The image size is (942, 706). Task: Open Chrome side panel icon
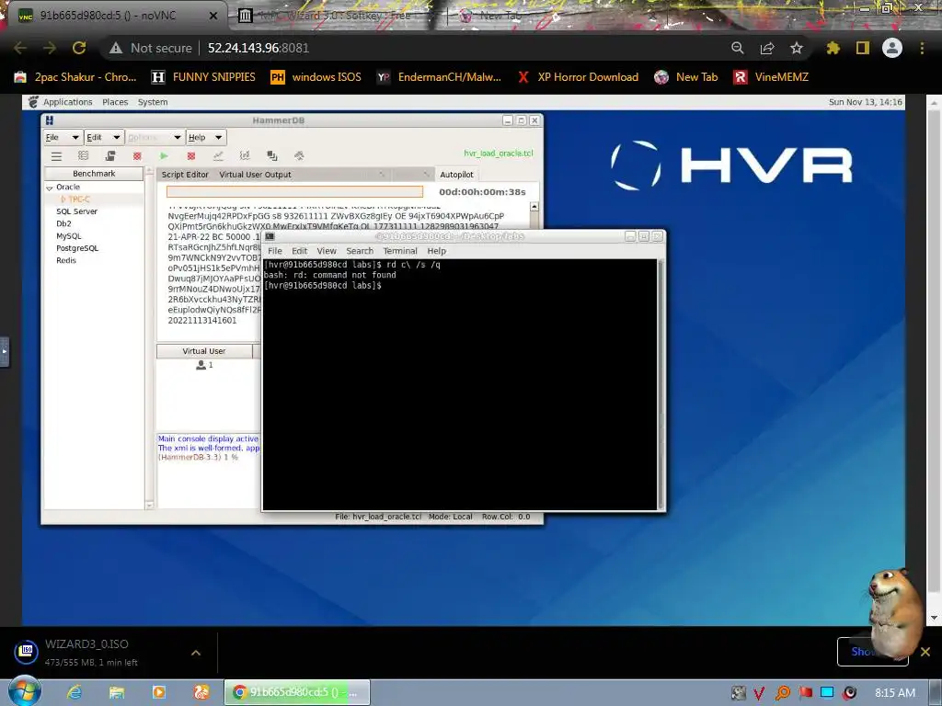tap(863, 48)
